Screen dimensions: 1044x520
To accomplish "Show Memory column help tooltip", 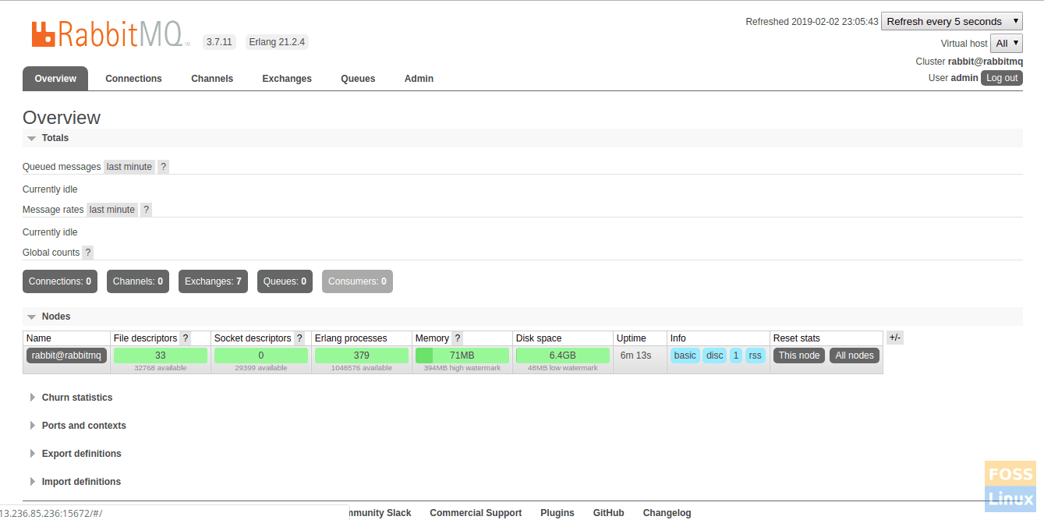I will pos(458,338).
